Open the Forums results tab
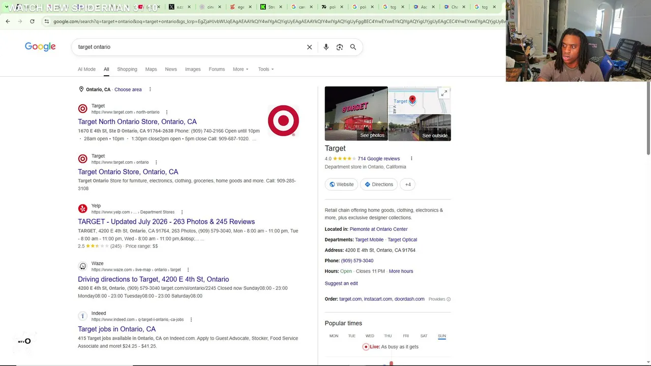 pos(217,69)
